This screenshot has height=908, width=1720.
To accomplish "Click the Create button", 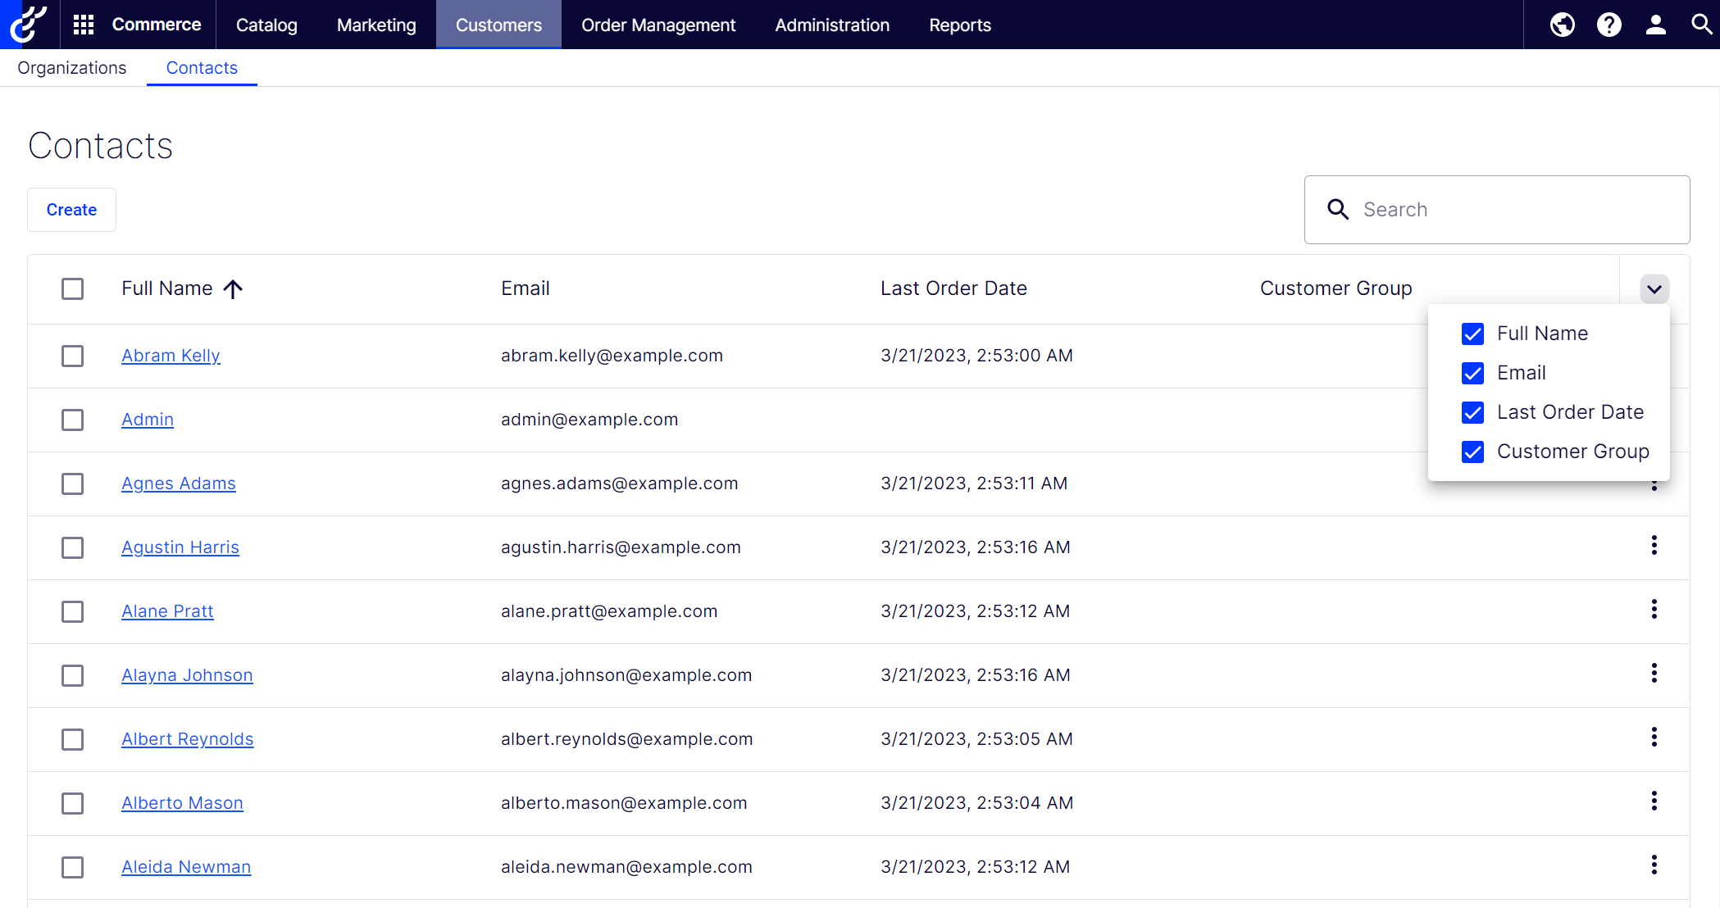I will click(71, 210).
